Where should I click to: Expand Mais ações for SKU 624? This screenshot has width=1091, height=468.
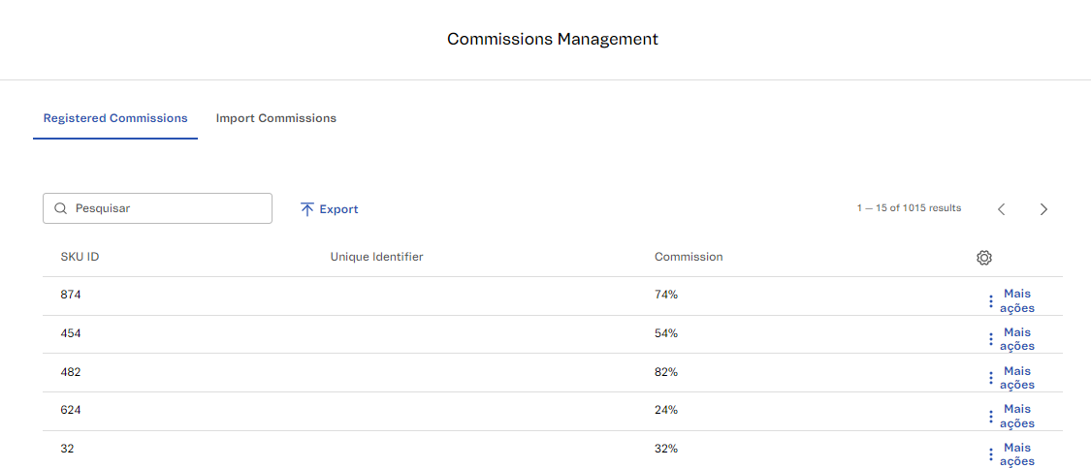[1016, 416]
